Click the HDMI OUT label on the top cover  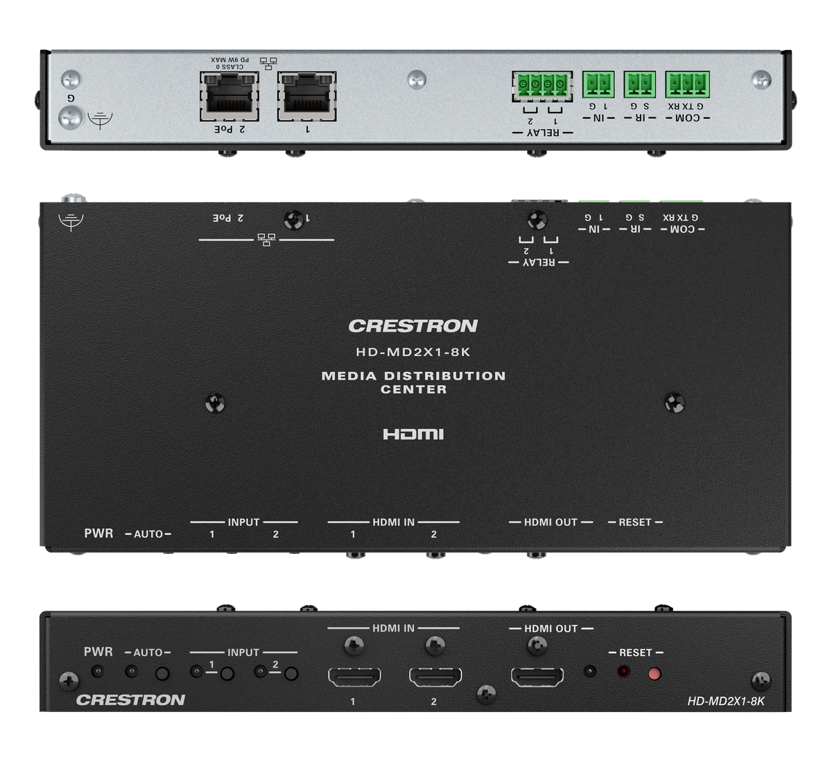coord(551,522)
